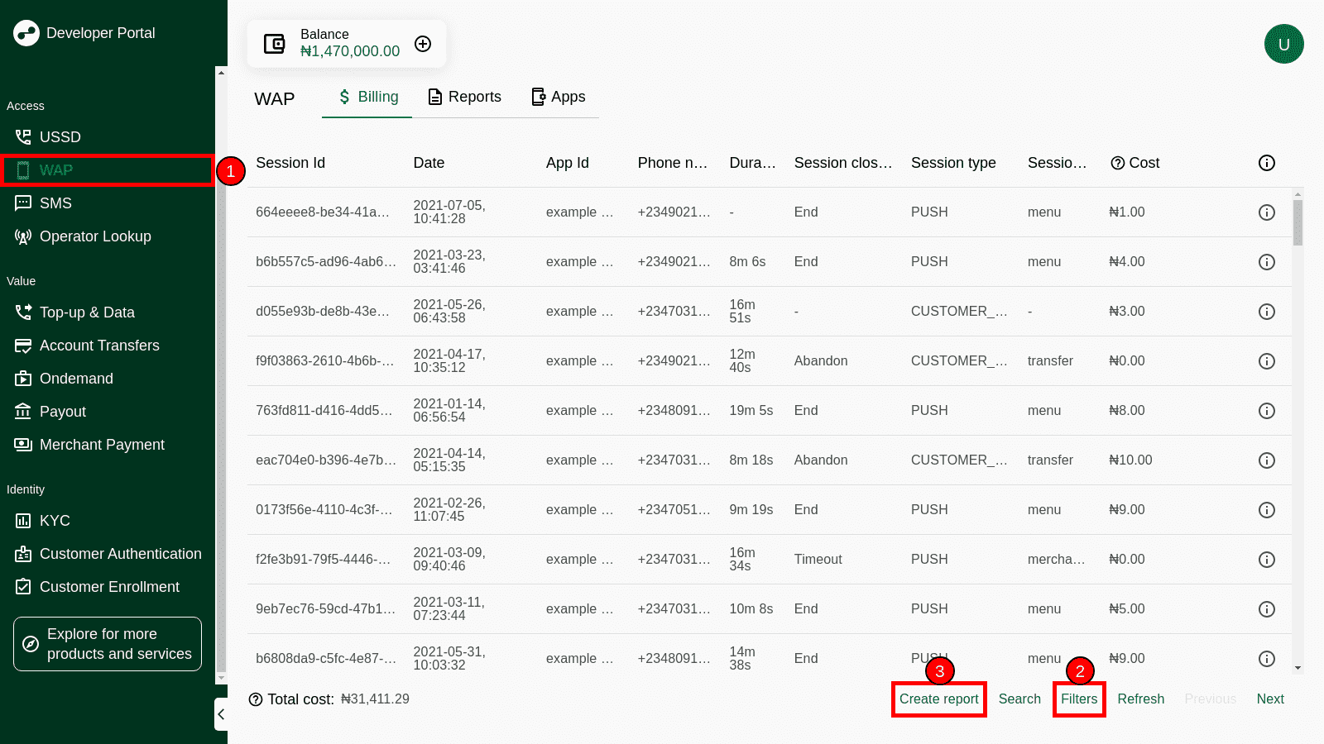The height and width of the screenshot is (744, 1324).
Task: Click the add balance plus icon
Action: coord(423,44)
